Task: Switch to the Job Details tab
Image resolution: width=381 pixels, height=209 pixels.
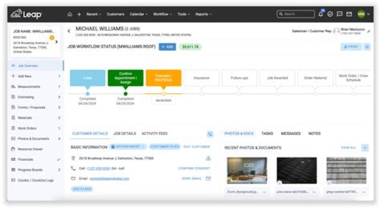Action: (125, 134)
